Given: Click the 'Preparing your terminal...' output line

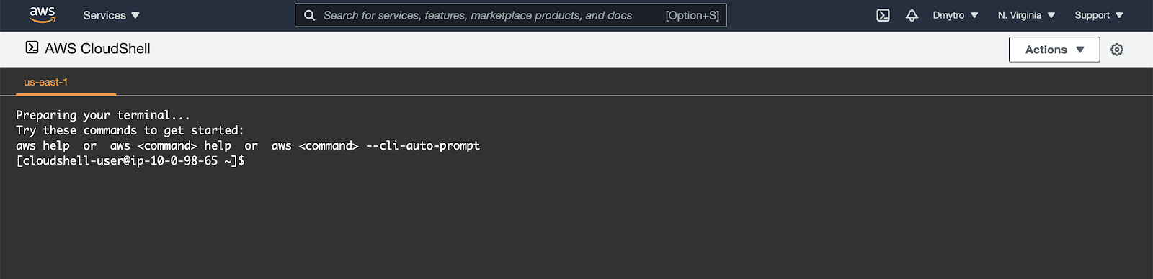Looking at the screenshot, I should [103, 115].
